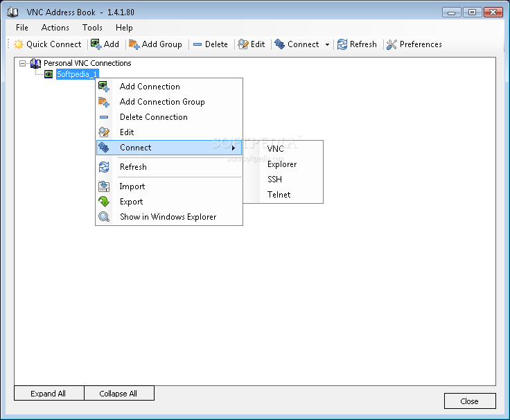Click the toolbar drag grip handle
Image resolution: width=510 pixels, height=420 pixels.
(x=8, y=44)
